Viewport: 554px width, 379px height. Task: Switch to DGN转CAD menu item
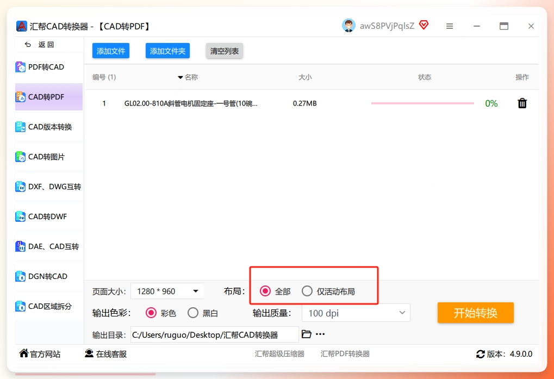(x=49, y=276)
